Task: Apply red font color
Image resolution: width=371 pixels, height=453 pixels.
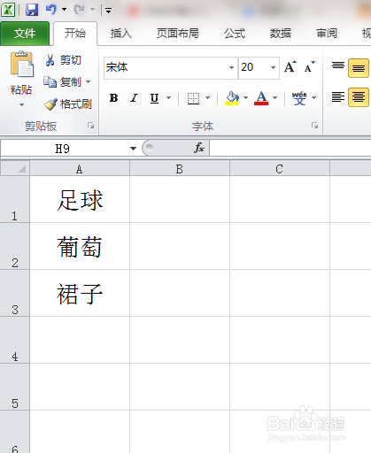Action: (x=261, y=97)
